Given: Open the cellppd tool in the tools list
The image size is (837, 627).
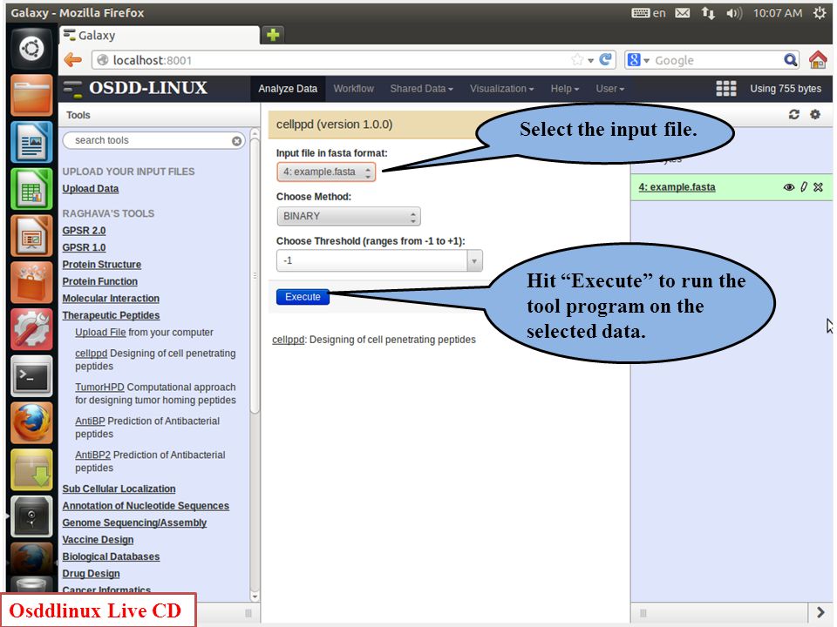Looking at the screenshot, I should tap(92, 353).
